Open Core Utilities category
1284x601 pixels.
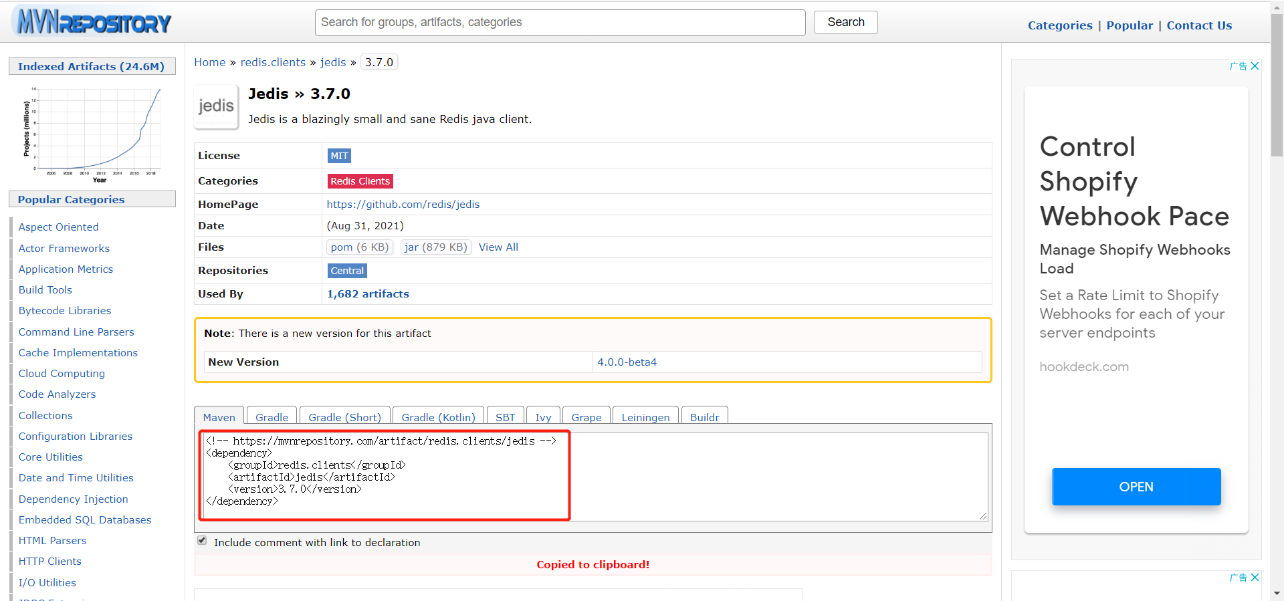(50, 457)
